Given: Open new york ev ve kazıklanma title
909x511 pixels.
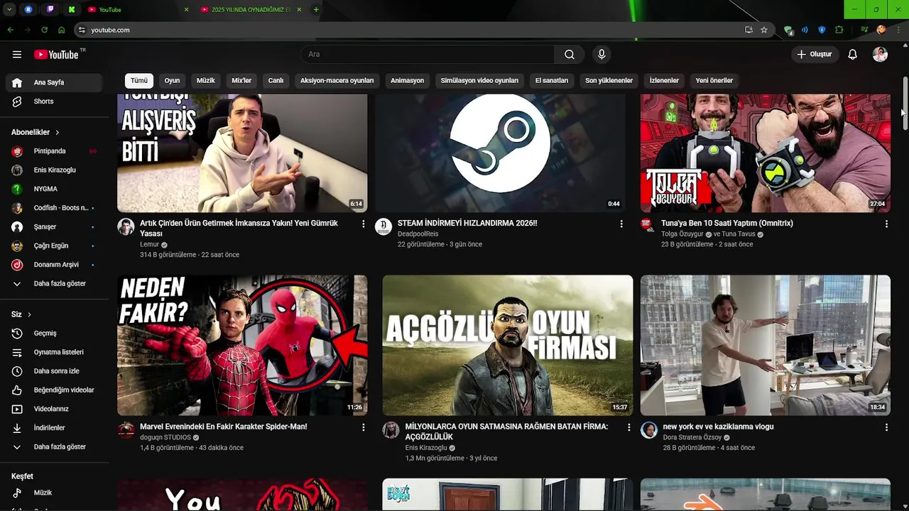Looking at the screenshot, I should tap(718, 427).
